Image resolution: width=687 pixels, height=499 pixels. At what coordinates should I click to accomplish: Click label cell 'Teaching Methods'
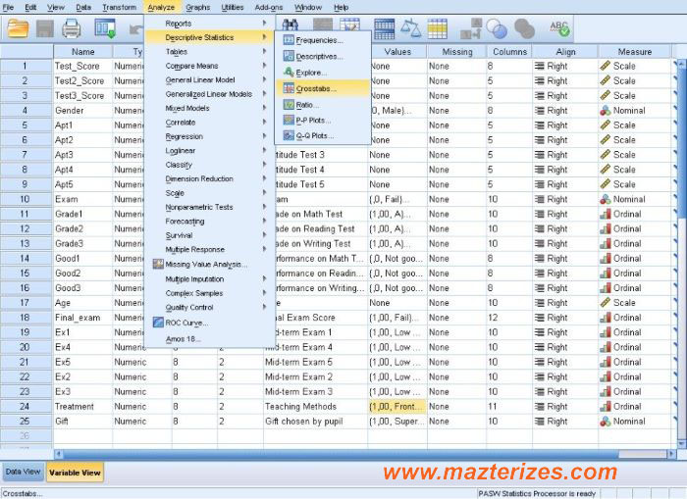(315, 406)
